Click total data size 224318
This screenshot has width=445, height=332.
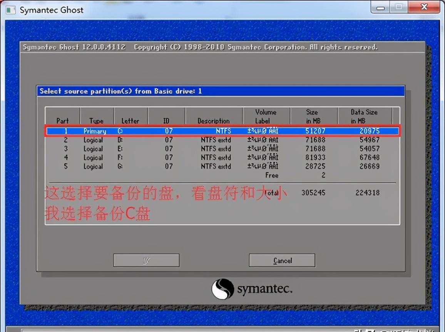click(x=368, y=193)
